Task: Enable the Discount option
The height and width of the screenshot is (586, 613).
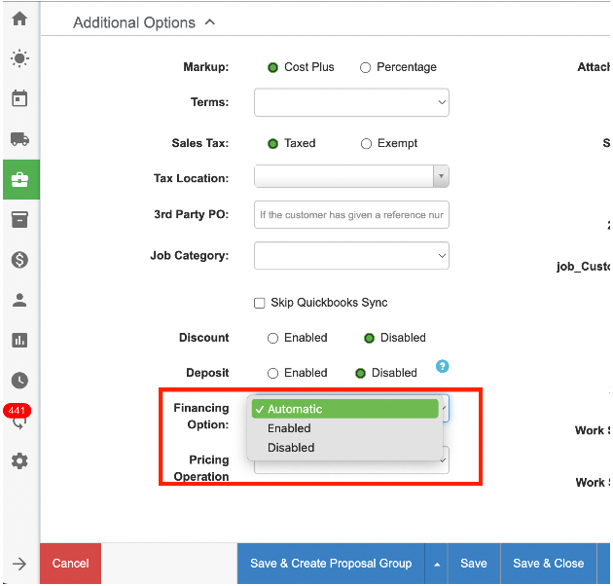Action: click(x=273, y=339)
